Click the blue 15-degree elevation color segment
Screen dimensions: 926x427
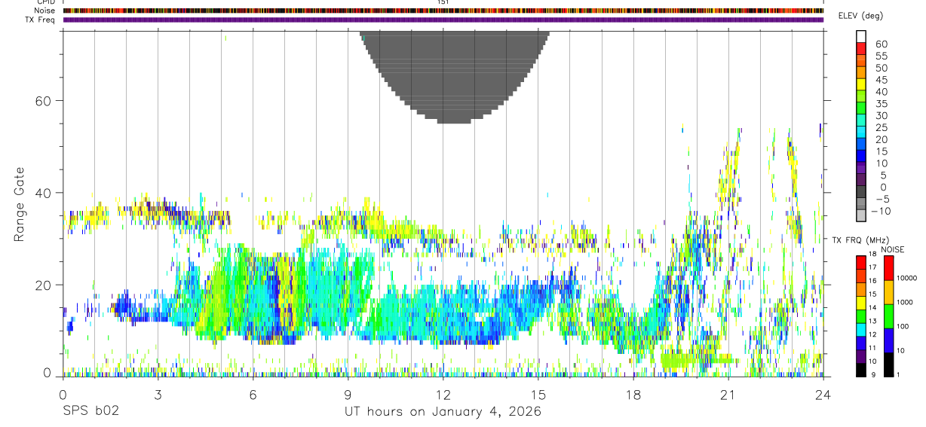(x=861, y=156)
